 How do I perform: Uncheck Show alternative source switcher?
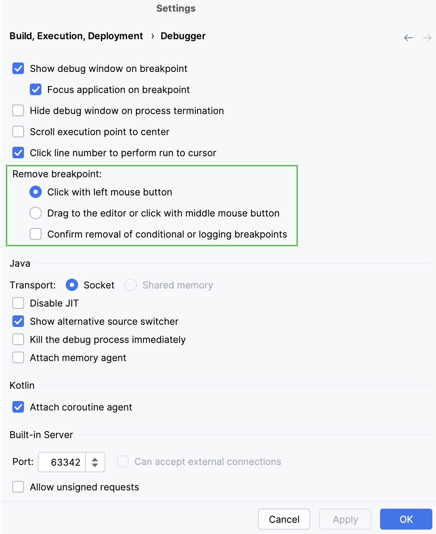18,321
